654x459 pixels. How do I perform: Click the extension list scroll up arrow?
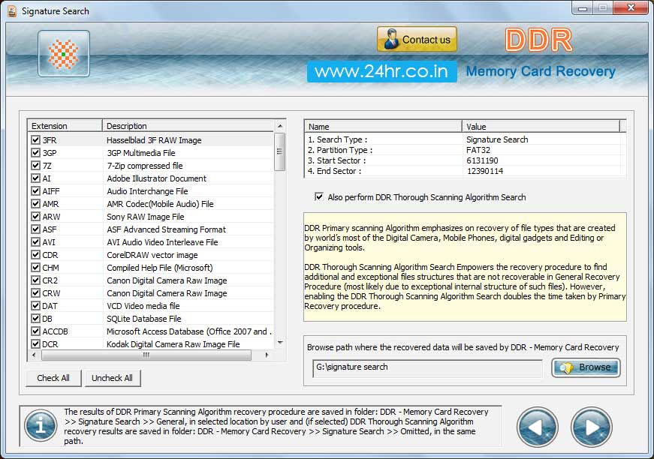point(280,126)
